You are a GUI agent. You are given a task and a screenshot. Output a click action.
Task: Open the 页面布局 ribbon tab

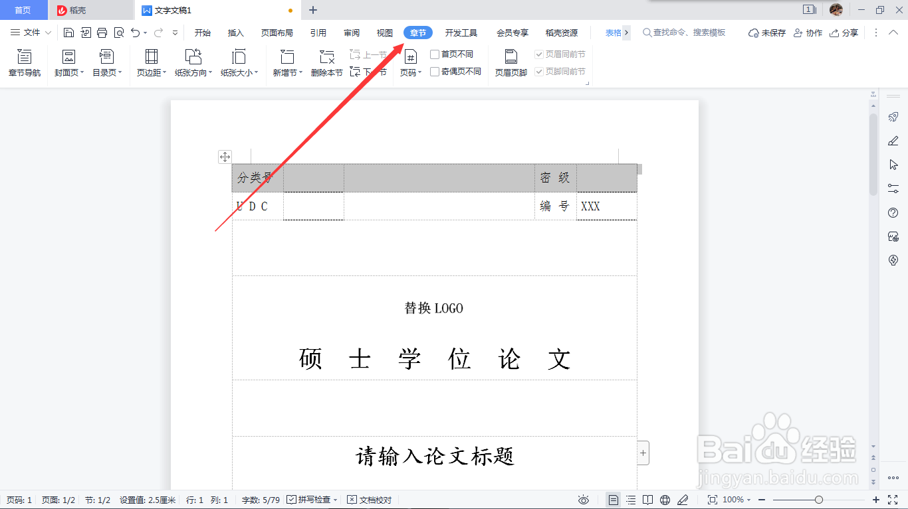click(x=277, y=33)
